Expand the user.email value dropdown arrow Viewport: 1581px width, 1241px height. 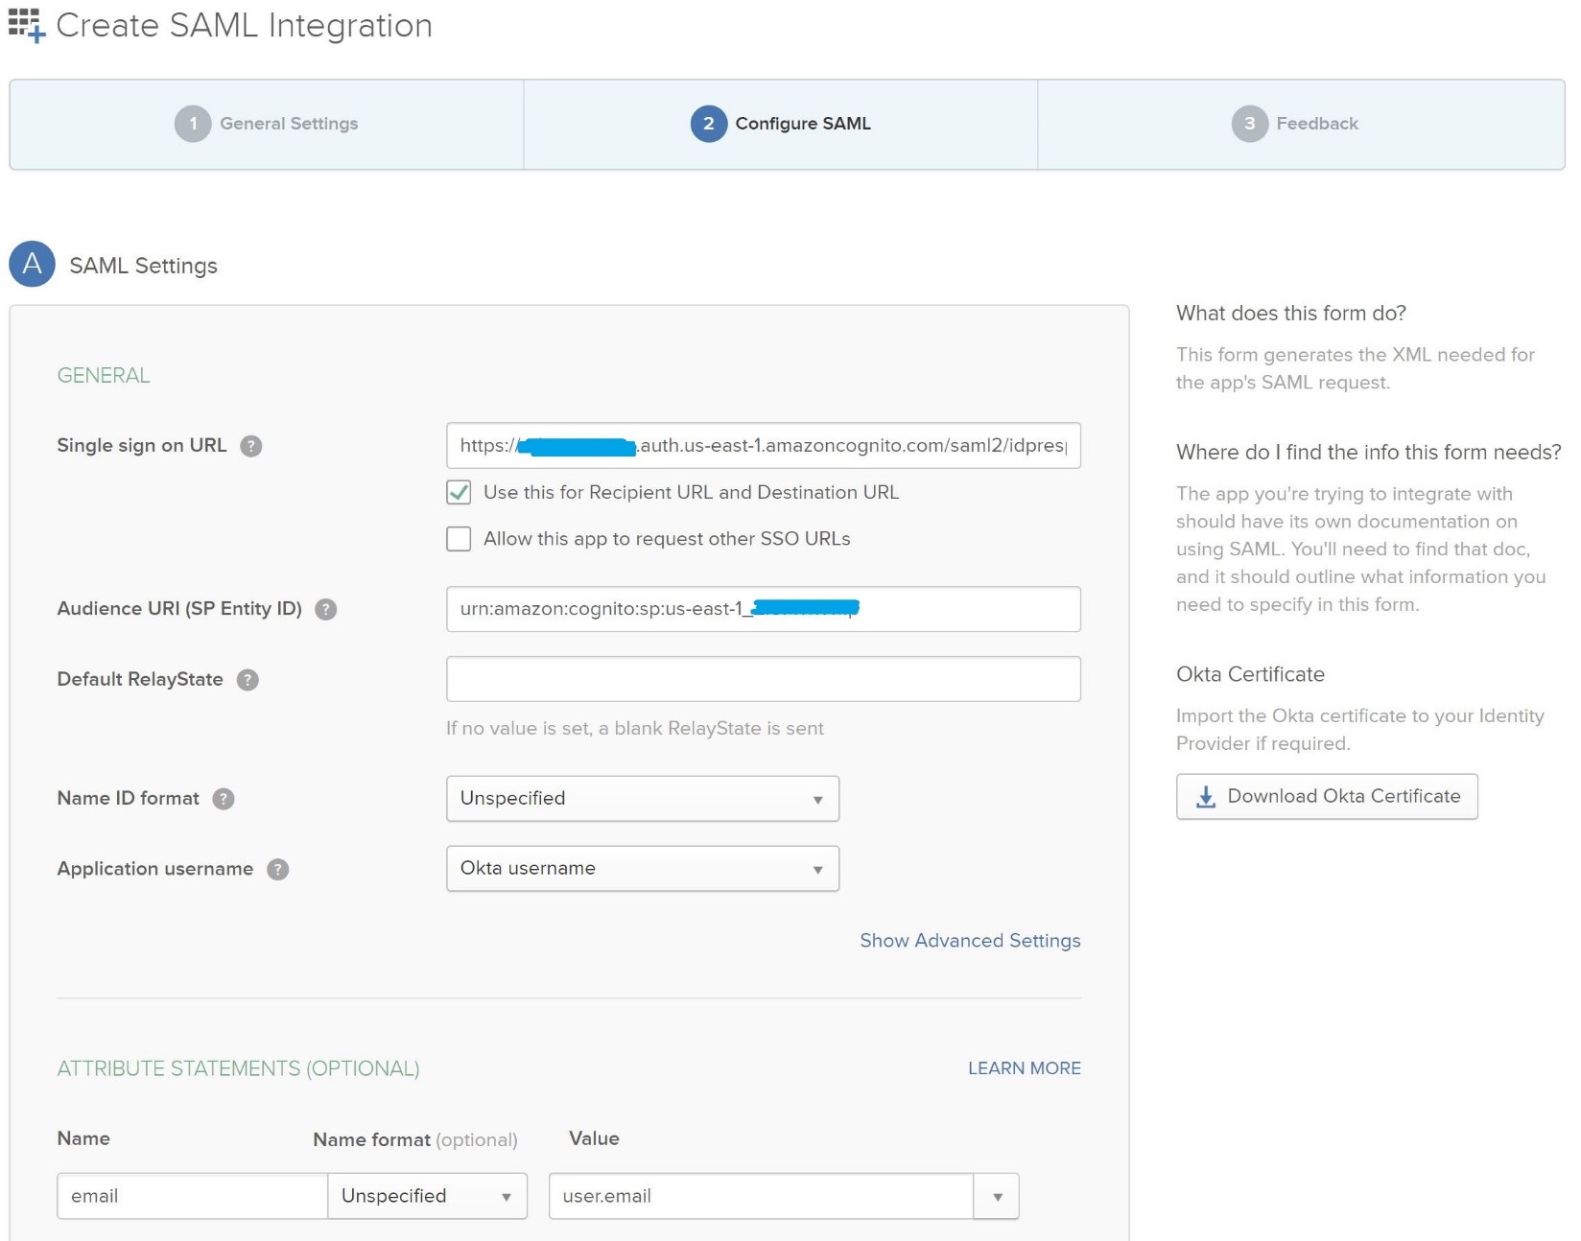[x=997, y=1196]
